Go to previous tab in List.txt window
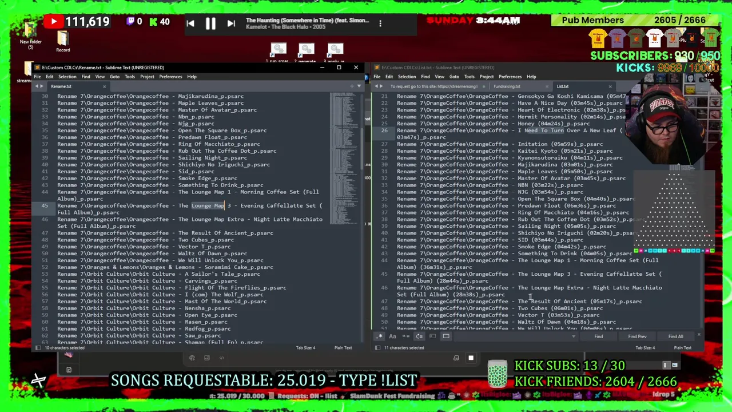Screen dimensions: 732x412 [x=375, y=86]
